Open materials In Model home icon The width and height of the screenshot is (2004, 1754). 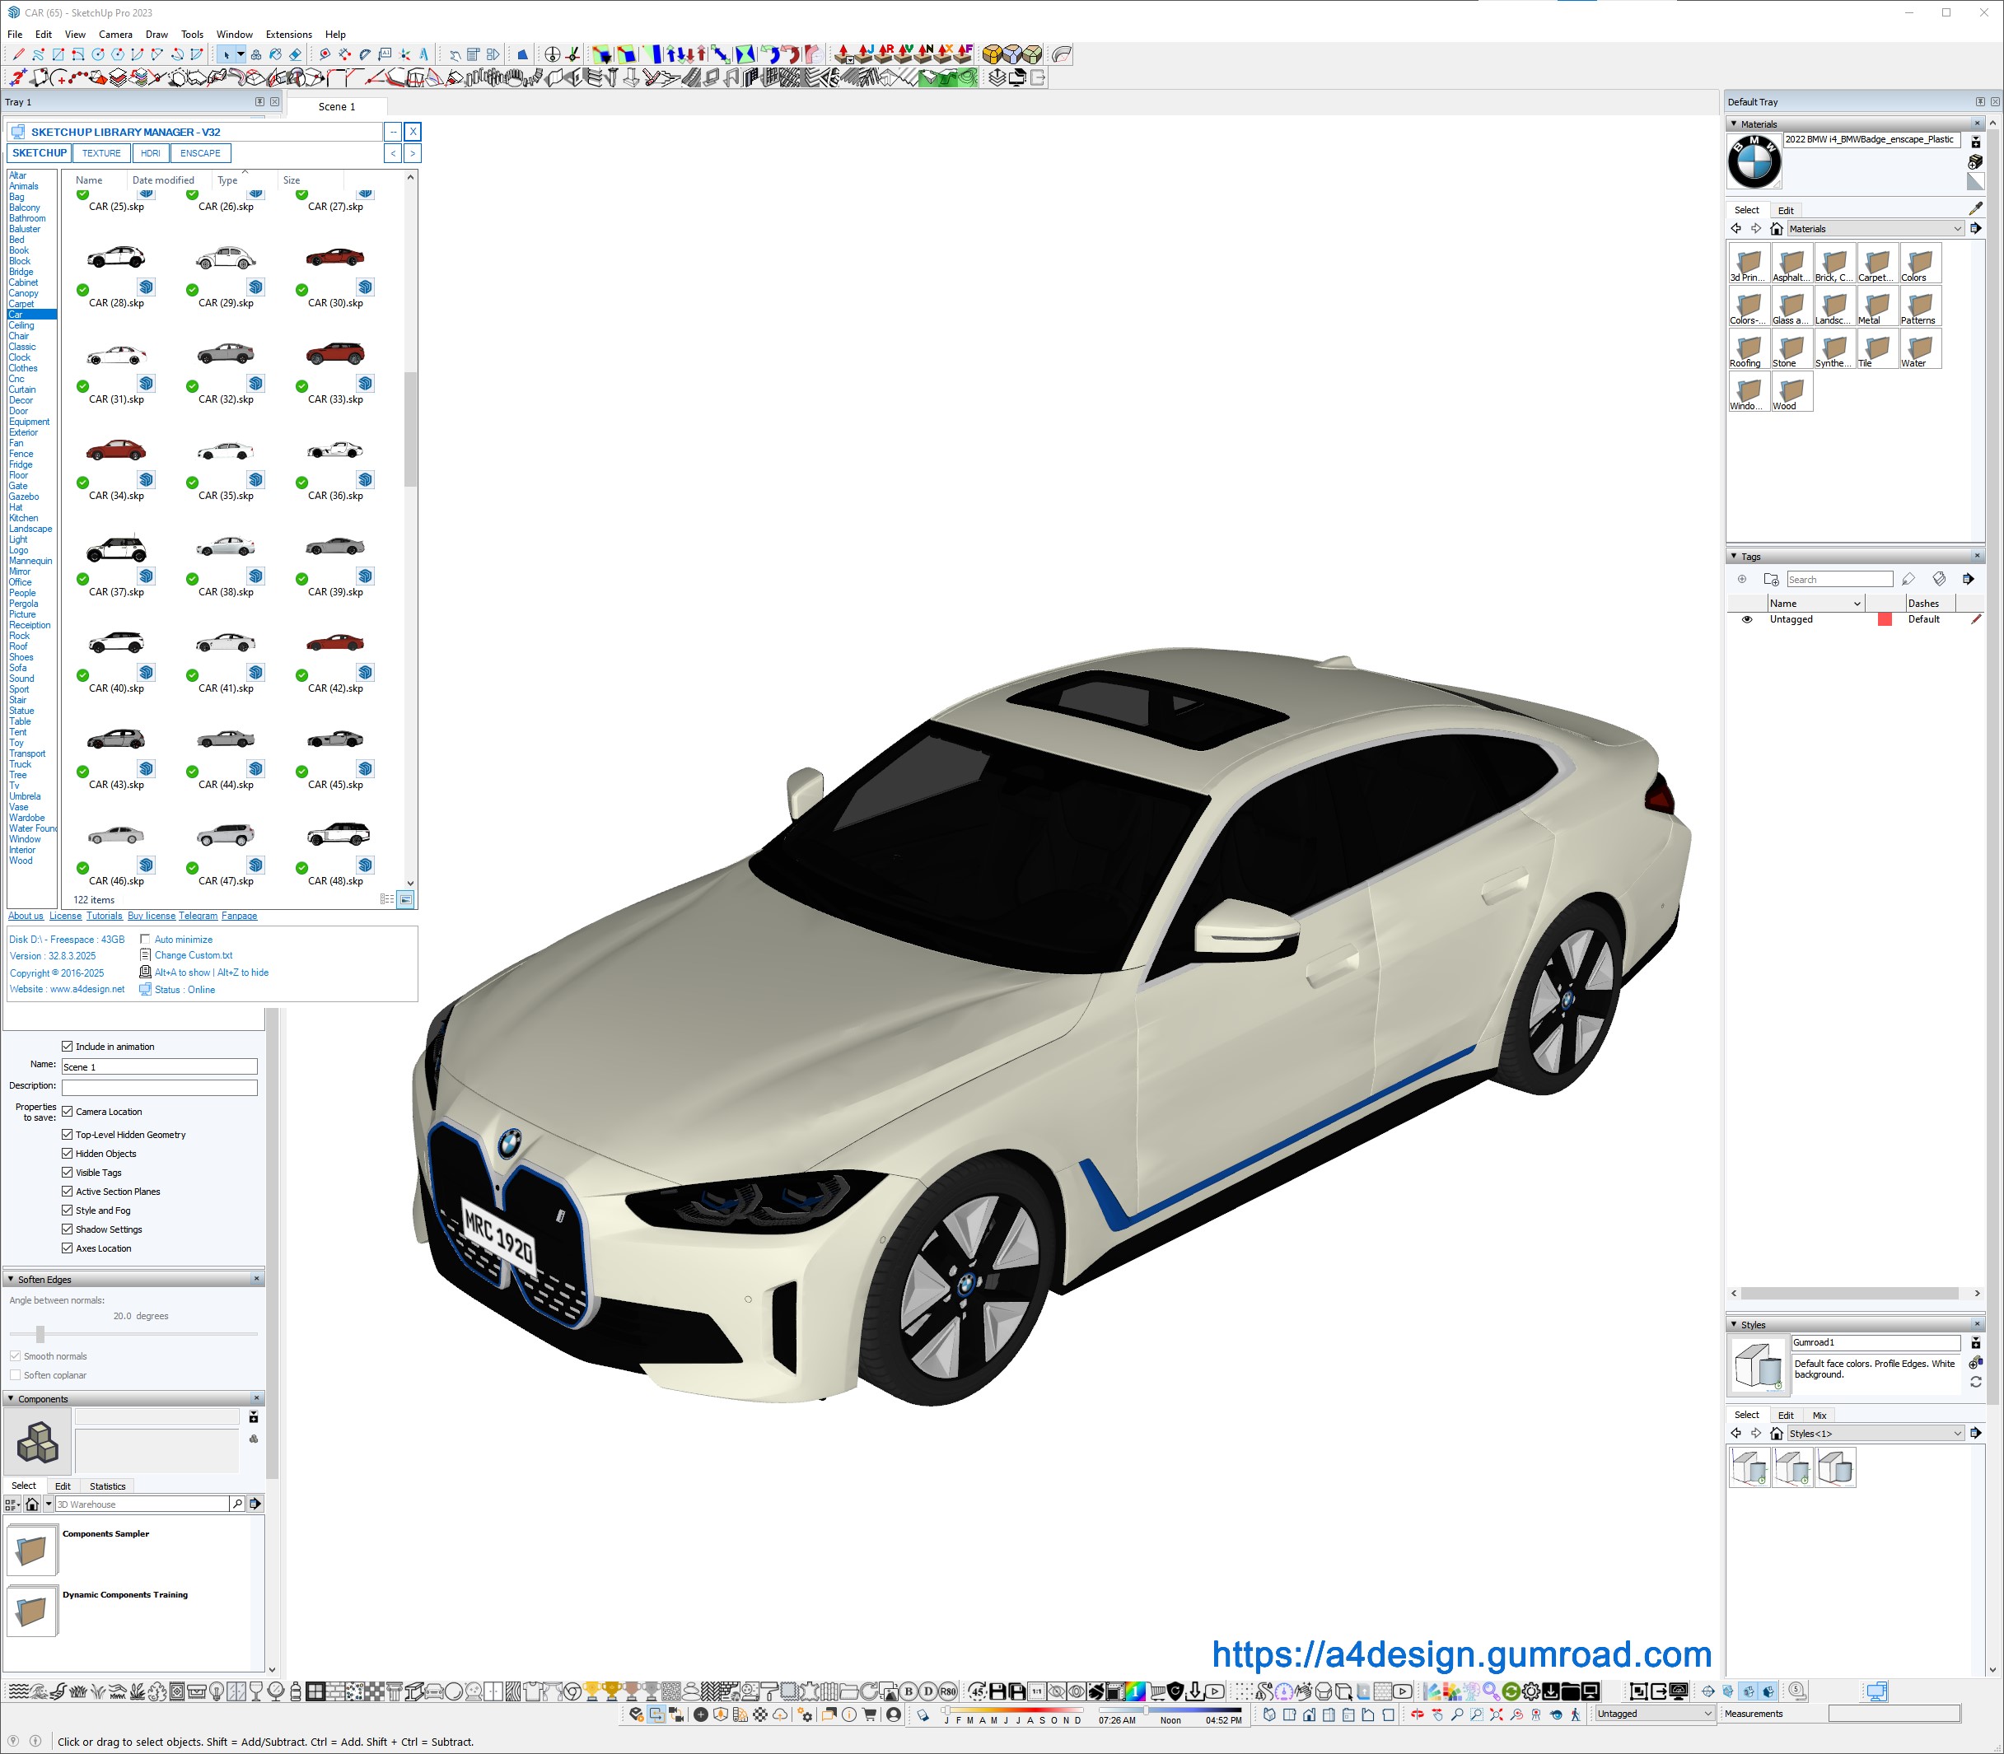click(1776, 229)
